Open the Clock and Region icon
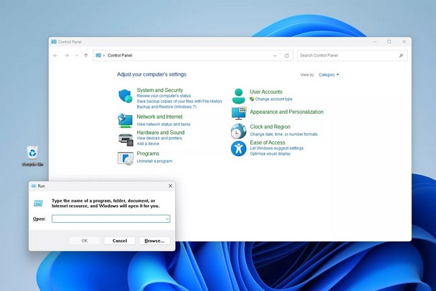This screenshot has height=291, width=436. [x=238, y=131]
